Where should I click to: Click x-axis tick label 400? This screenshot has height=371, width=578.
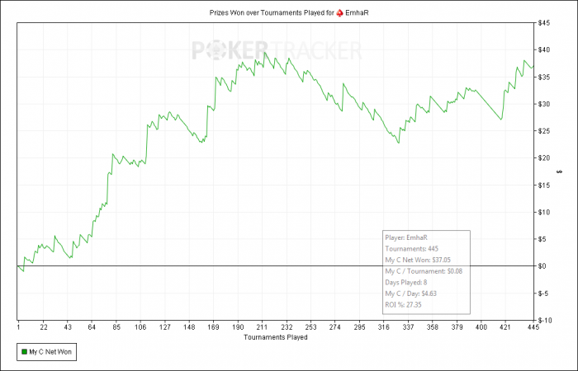[x=481, y=327]
